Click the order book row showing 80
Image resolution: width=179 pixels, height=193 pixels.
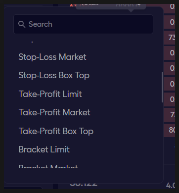(x=170, y=130)
